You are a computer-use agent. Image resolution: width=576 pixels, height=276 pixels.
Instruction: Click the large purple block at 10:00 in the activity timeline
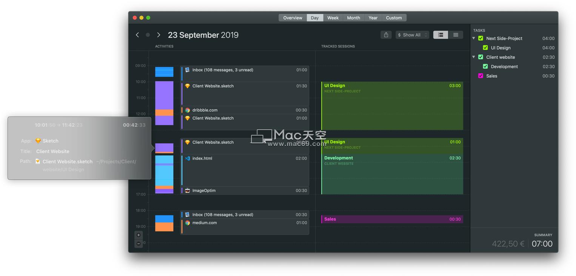pyautogui.click(x=164, y=95)
